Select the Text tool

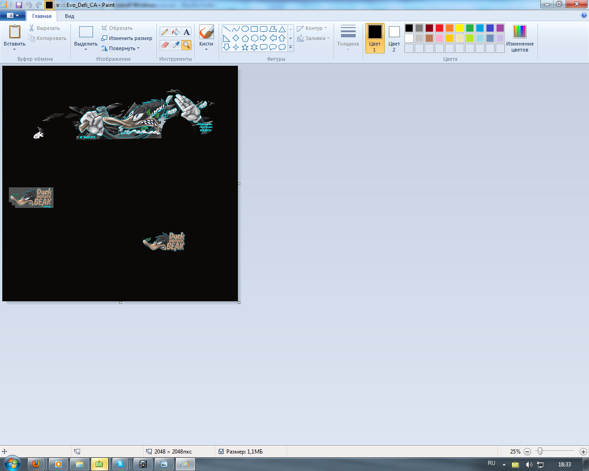[x=186, y=32]
